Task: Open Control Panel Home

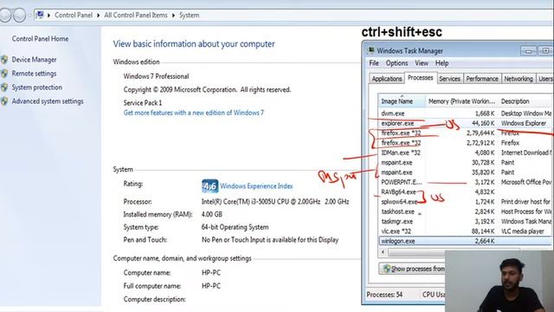Action: (41, 39)
